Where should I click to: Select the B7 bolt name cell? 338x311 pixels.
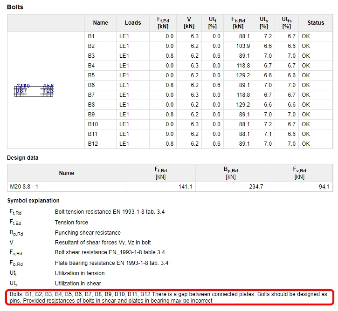point(100,95)
